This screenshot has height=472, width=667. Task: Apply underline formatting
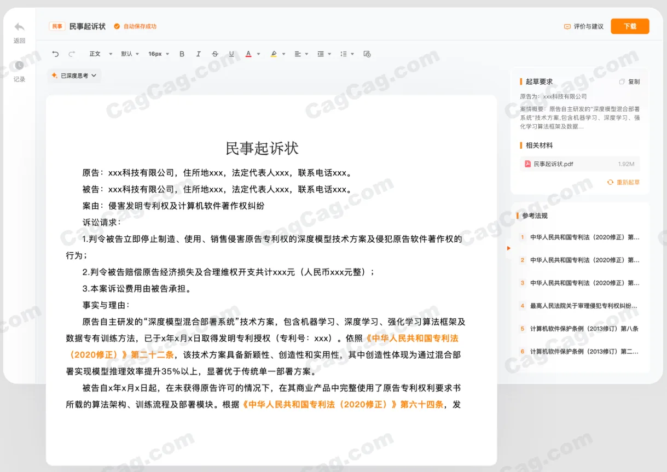point(231,54)
